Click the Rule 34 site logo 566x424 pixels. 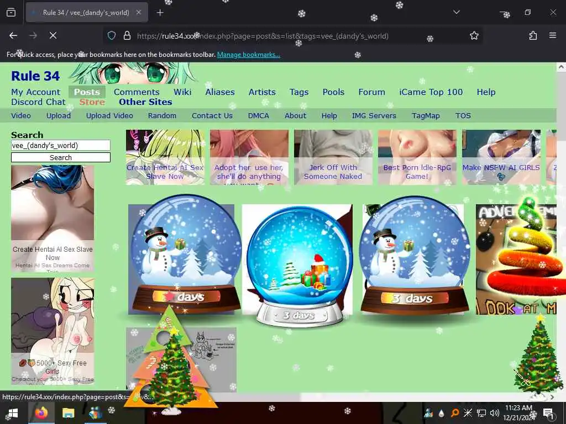[35, 76]
